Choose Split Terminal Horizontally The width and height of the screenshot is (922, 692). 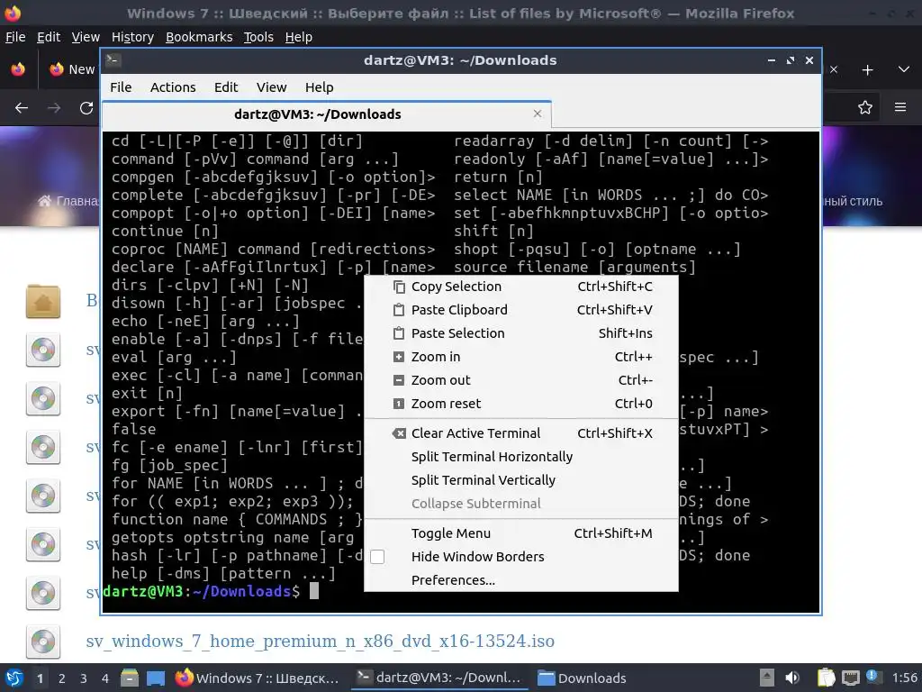pyautogui.click(x=521, y=457)
